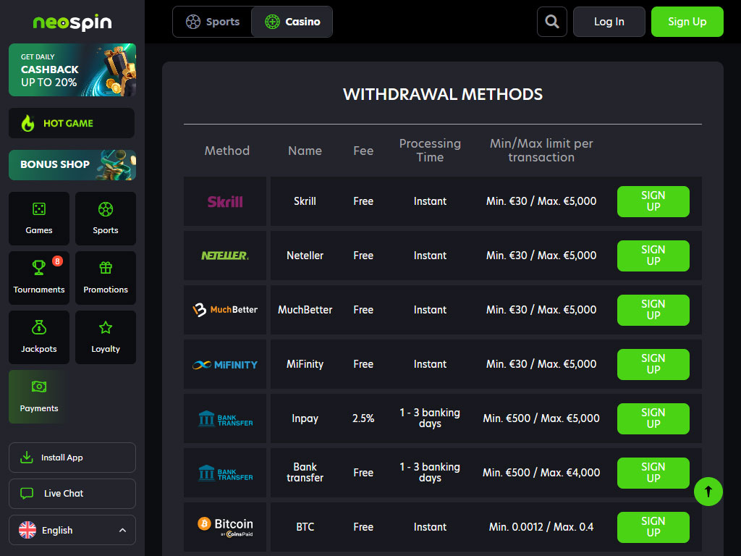Switch to the Sports tab
The height and width of the screenshot is (556, 741).
click(213, 22)
